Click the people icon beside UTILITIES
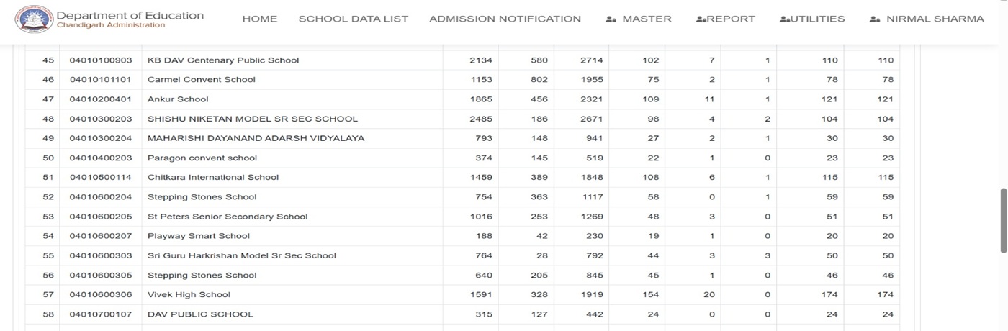 pos(784,19)
